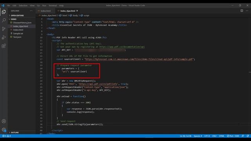Open the Go menu
Image resolution: width=251 pixels, height=141 pixels.
38,5
